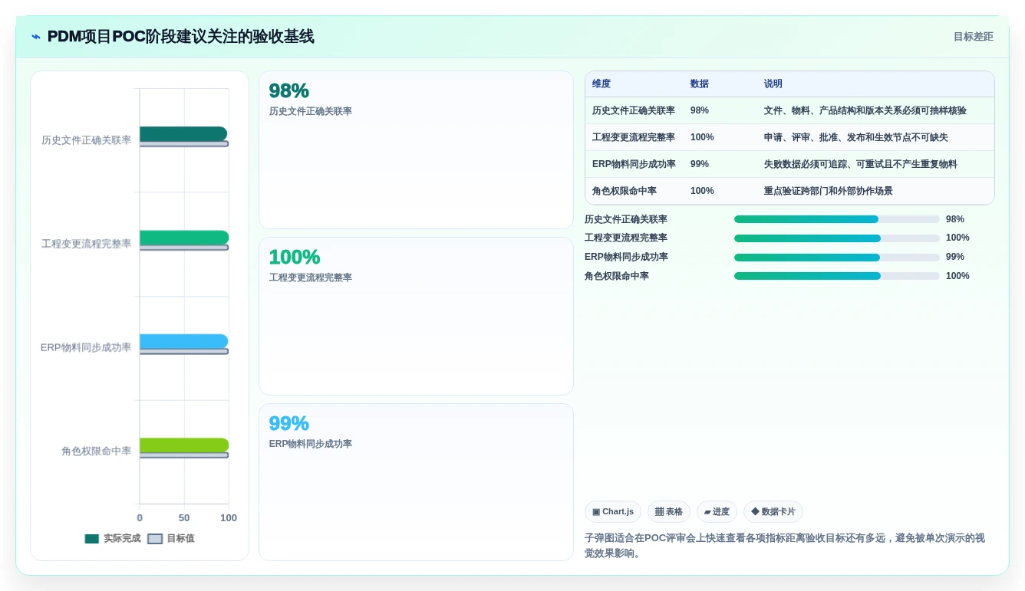Click the 98% value in the table

[x=700, y=110]
